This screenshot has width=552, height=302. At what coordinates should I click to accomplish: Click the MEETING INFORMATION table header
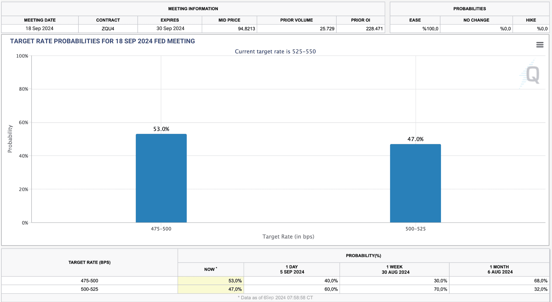click(x=193, y=9)
